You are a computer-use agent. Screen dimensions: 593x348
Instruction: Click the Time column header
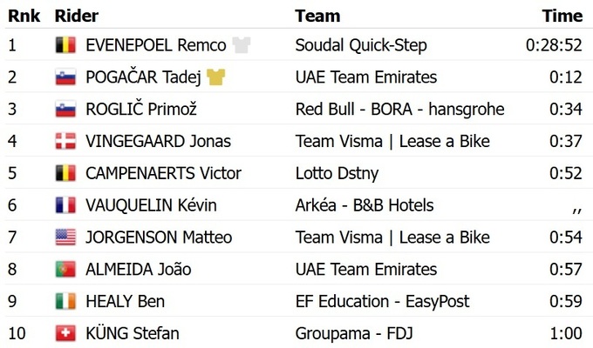(x=562, y=16)
